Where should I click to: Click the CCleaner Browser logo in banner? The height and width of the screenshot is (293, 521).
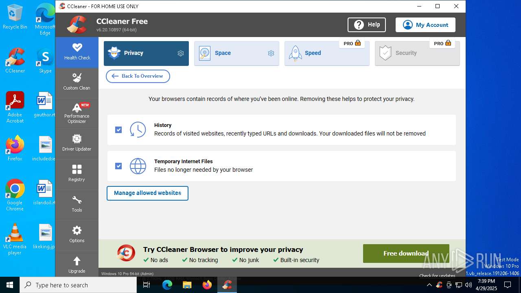point(126,253)
